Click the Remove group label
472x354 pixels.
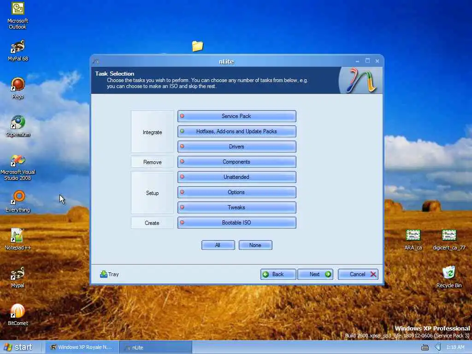coord(152,162)
